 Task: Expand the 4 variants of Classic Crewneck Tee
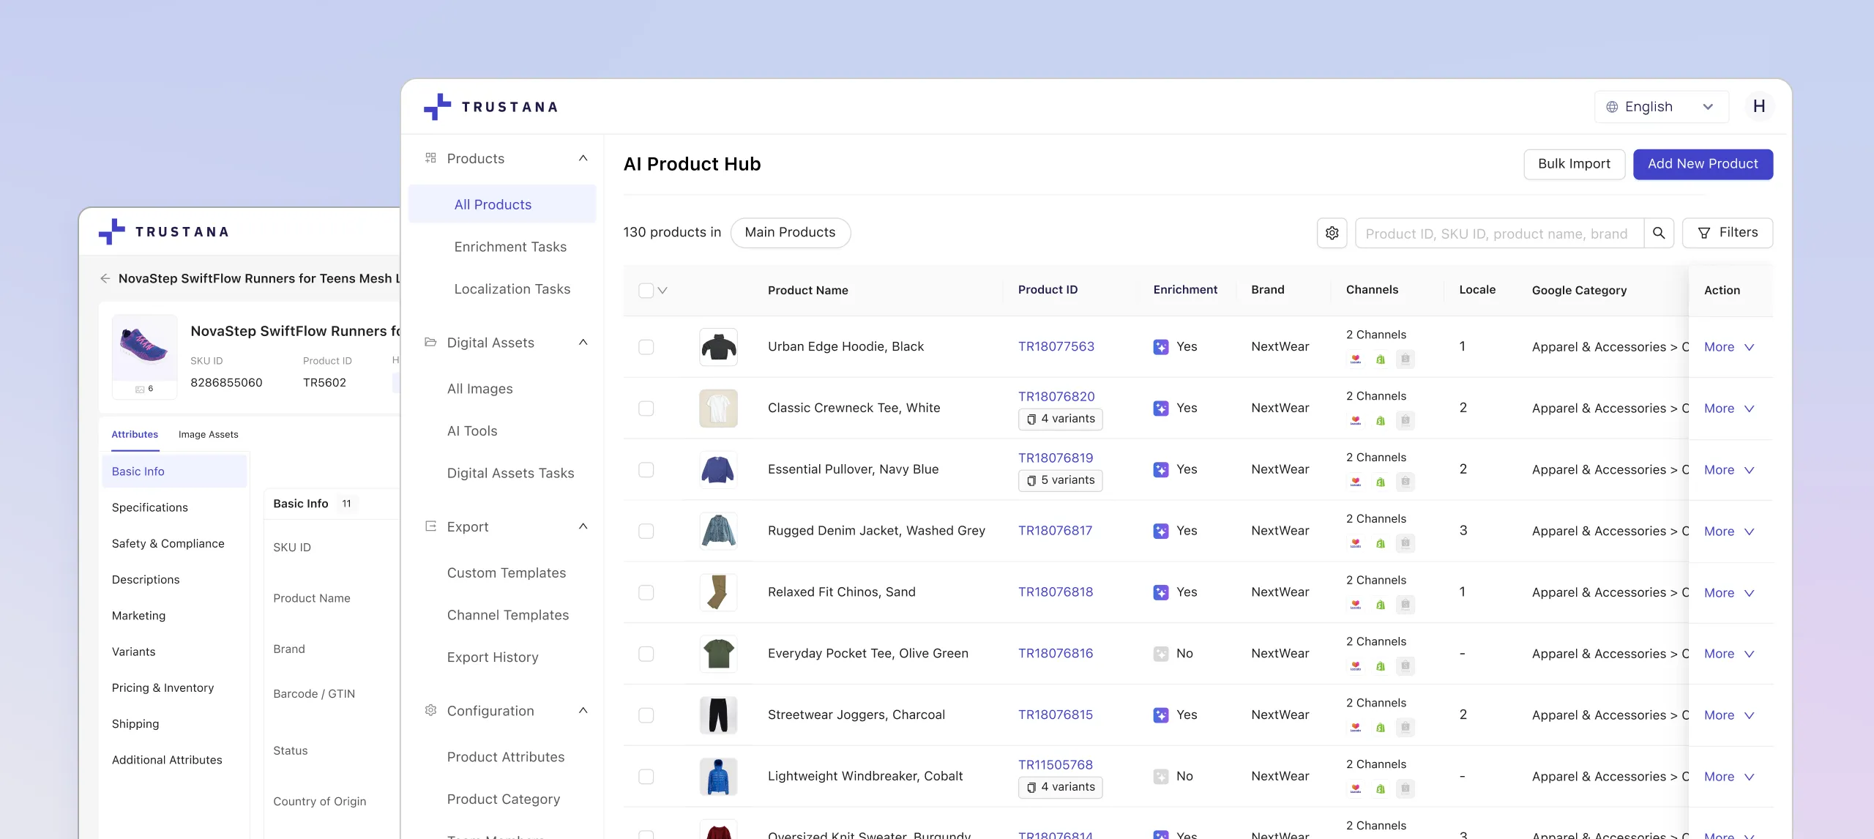click(1060, 419)
